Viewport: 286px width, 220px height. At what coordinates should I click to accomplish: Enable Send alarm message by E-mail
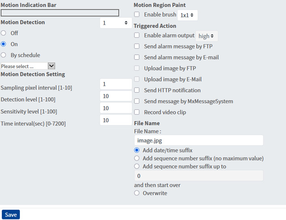pyautogui.click(x=137, y=58)
